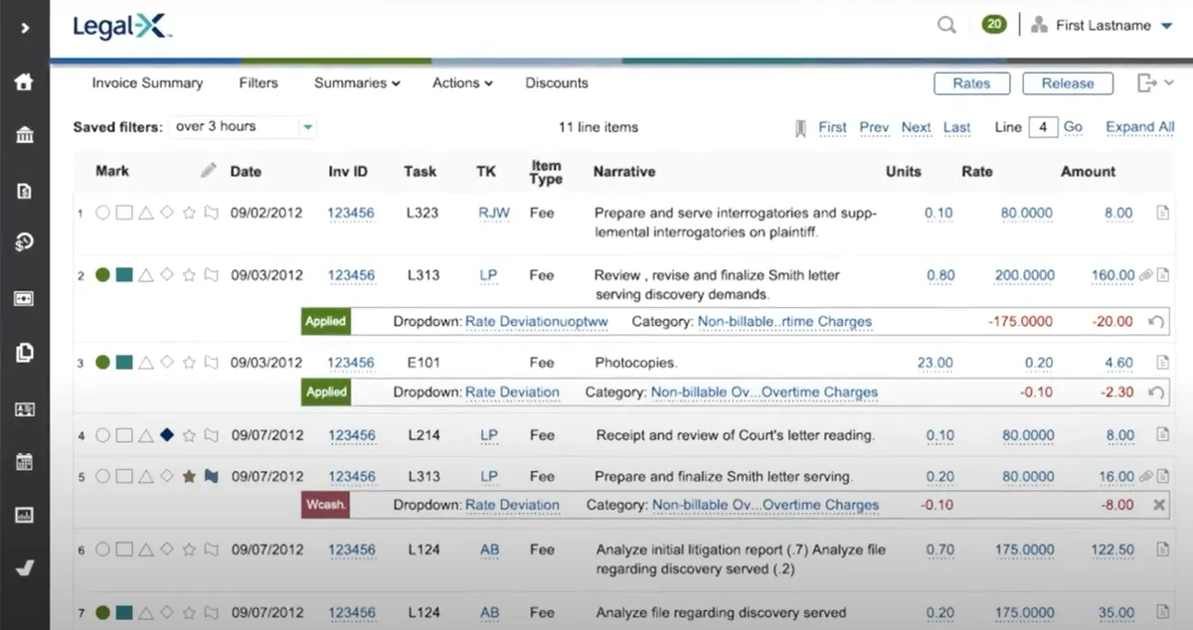The width and height of the screenshot is (1193, 630).
Task: Open the documents copy sidebar icon
Action: coord(25,352)
